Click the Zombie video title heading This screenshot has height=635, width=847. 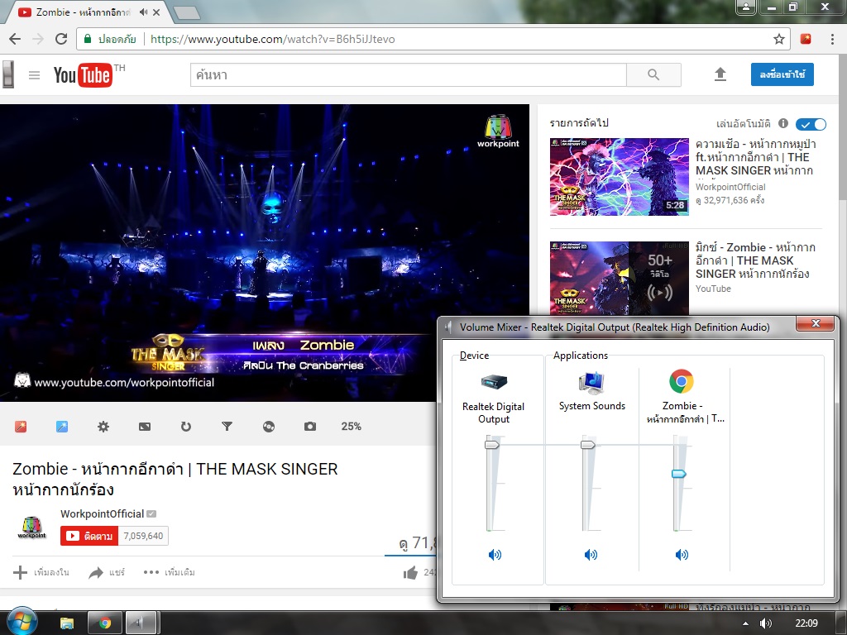pos(175,479)
